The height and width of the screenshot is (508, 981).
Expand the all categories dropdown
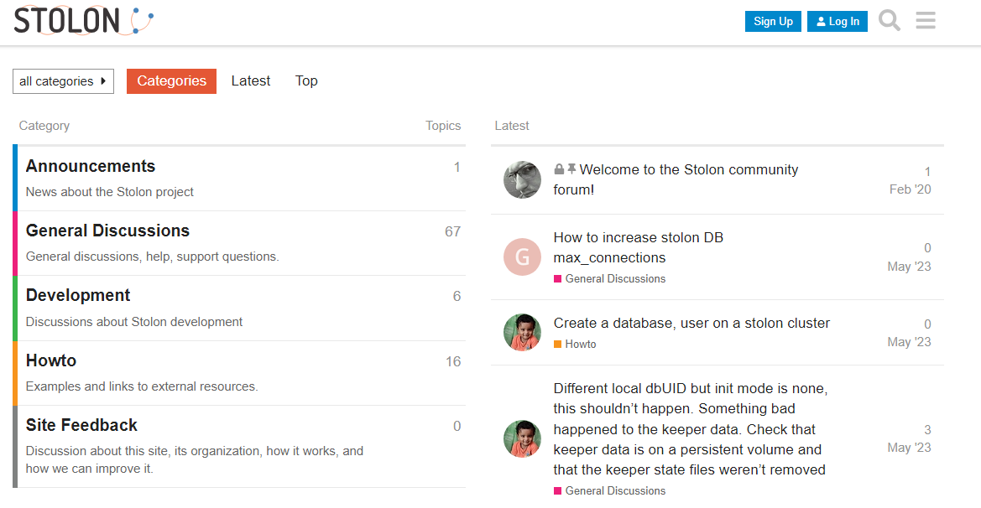pyautogui.click(x=63, y=81)
